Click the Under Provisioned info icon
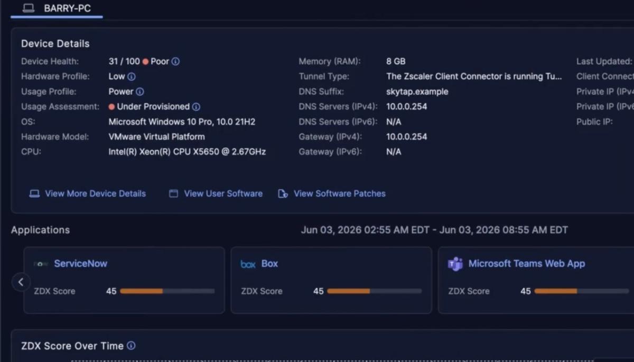The image size is (634, 362). (x=196, y=107)
